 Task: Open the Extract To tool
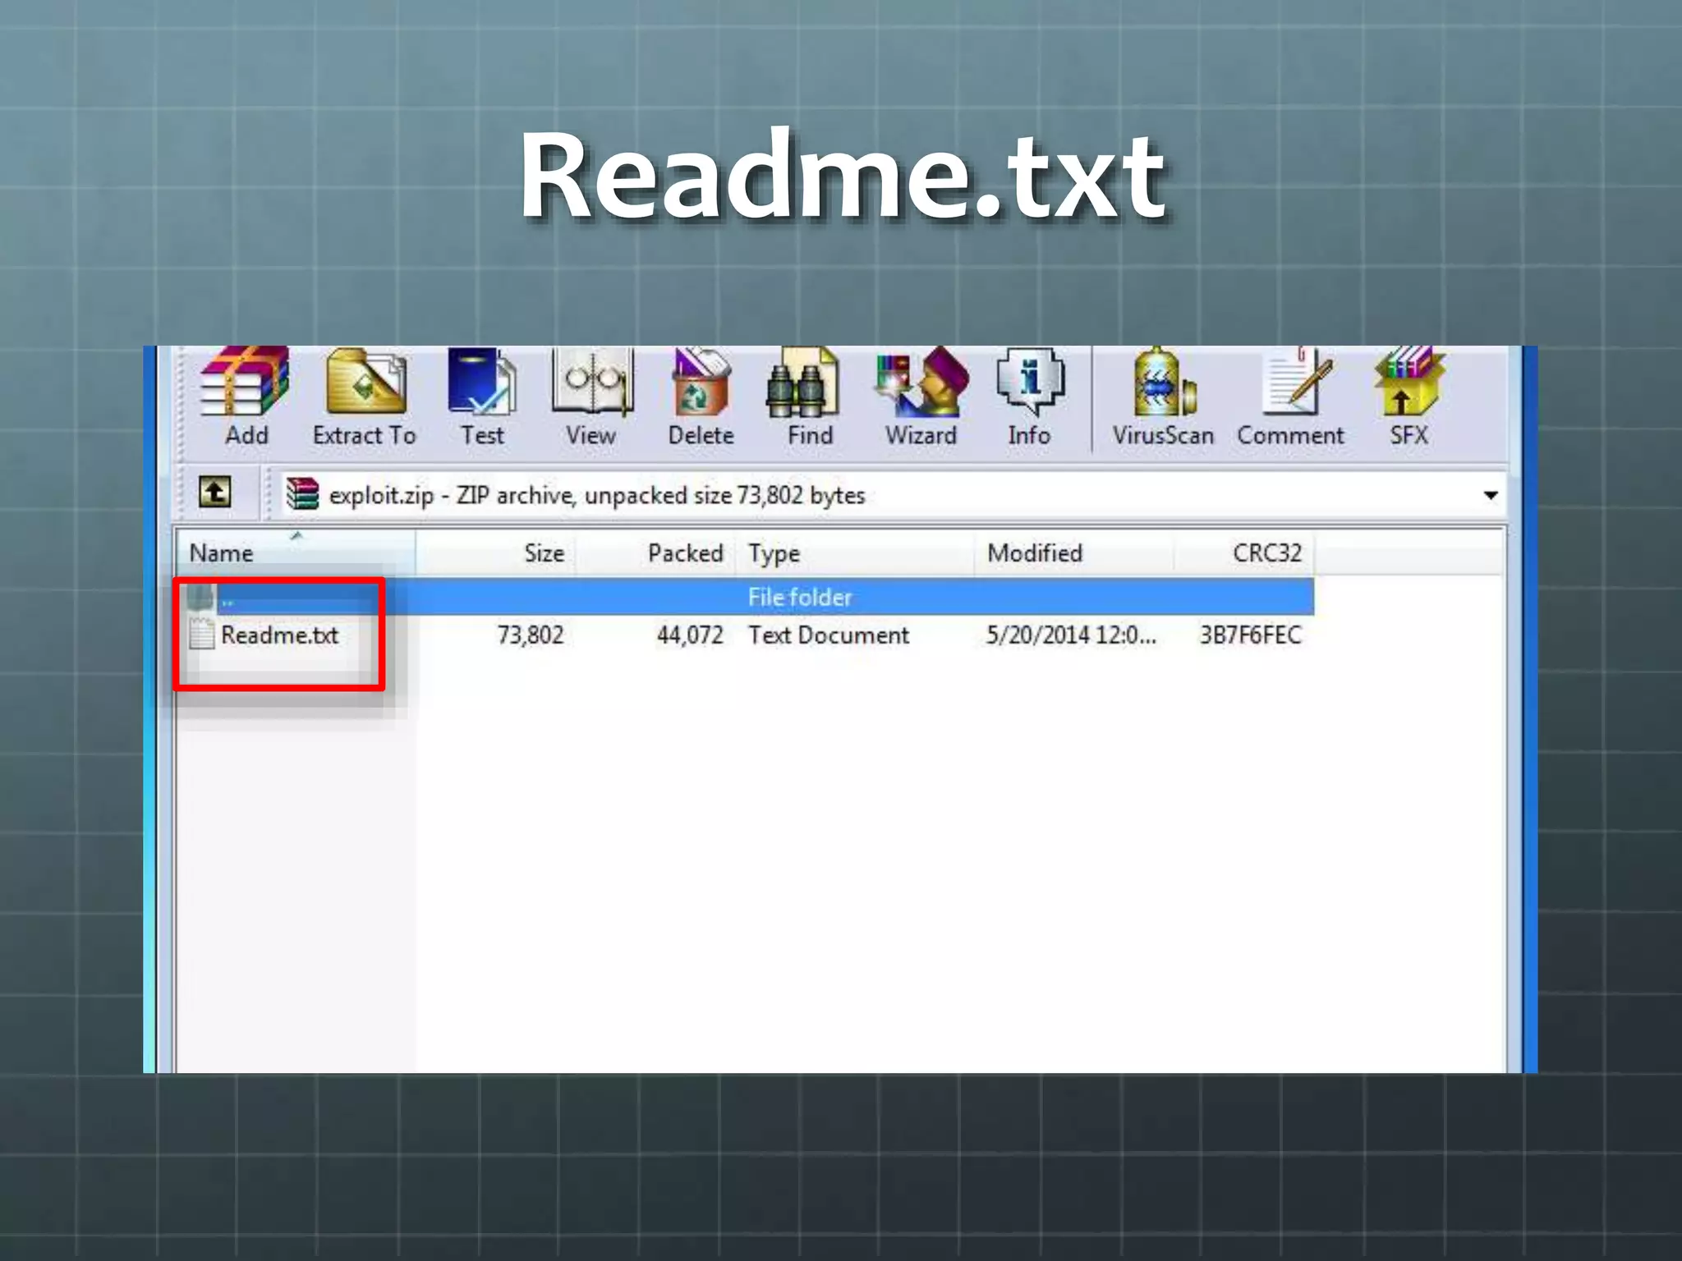point(365,397)
